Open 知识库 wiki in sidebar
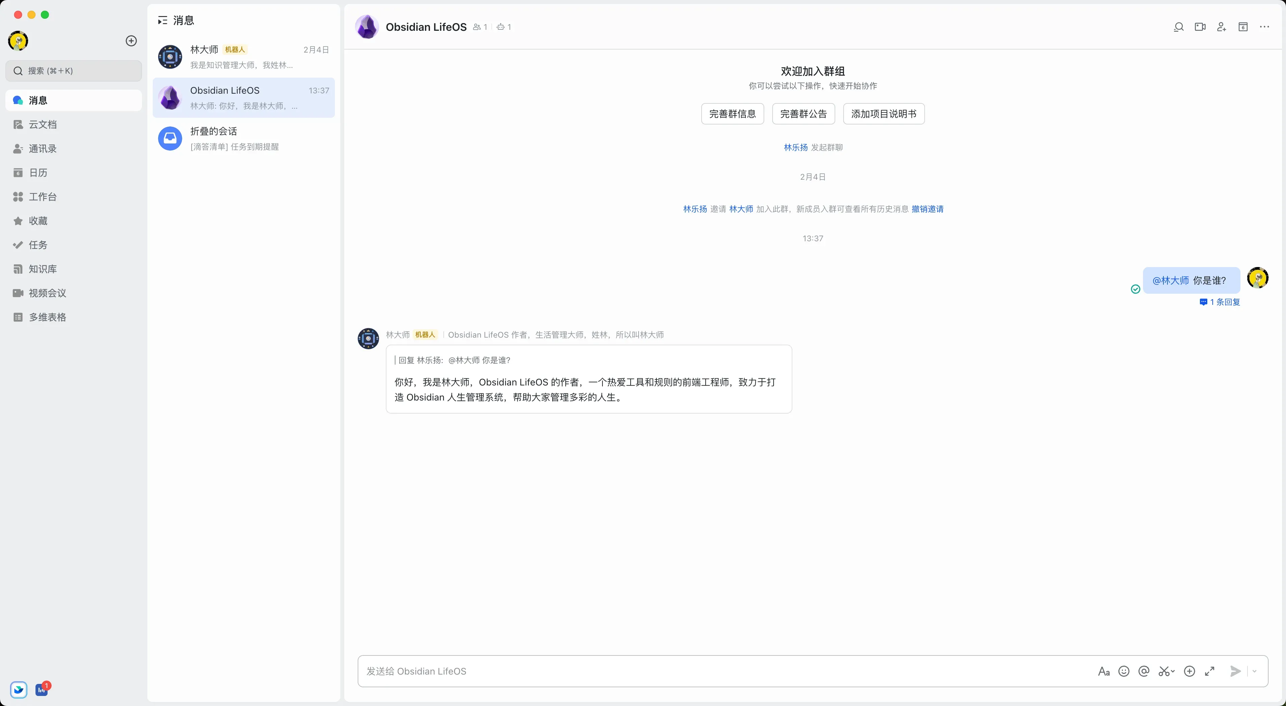 [x=73, y=269]
